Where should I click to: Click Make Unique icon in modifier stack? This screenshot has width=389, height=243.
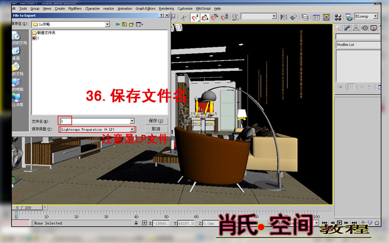click(x=362, y=87)
